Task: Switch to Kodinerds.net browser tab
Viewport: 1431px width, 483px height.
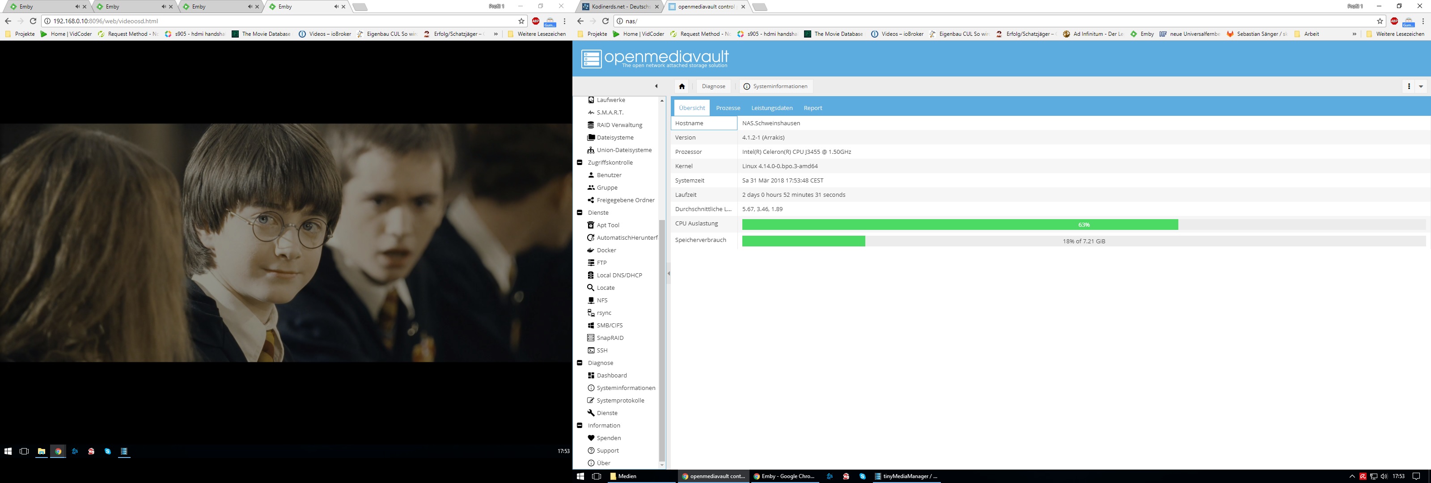Action: [621, 7]
